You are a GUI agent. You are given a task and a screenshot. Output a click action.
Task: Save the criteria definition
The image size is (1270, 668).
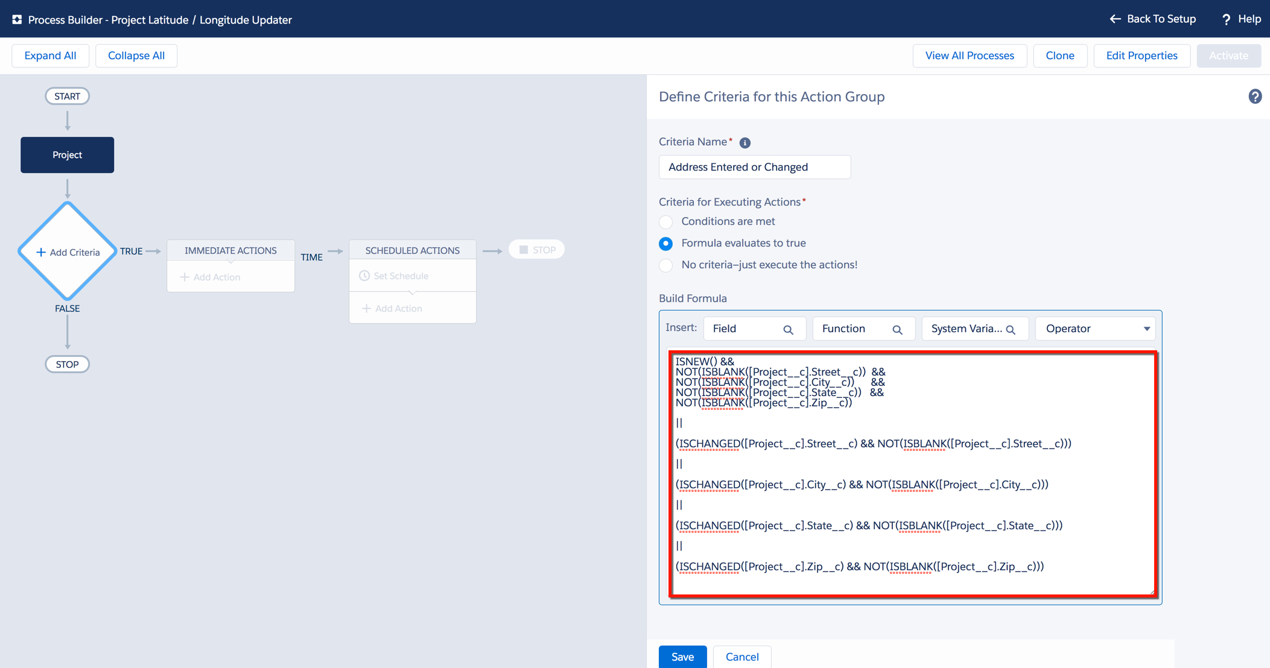point(682,657)
